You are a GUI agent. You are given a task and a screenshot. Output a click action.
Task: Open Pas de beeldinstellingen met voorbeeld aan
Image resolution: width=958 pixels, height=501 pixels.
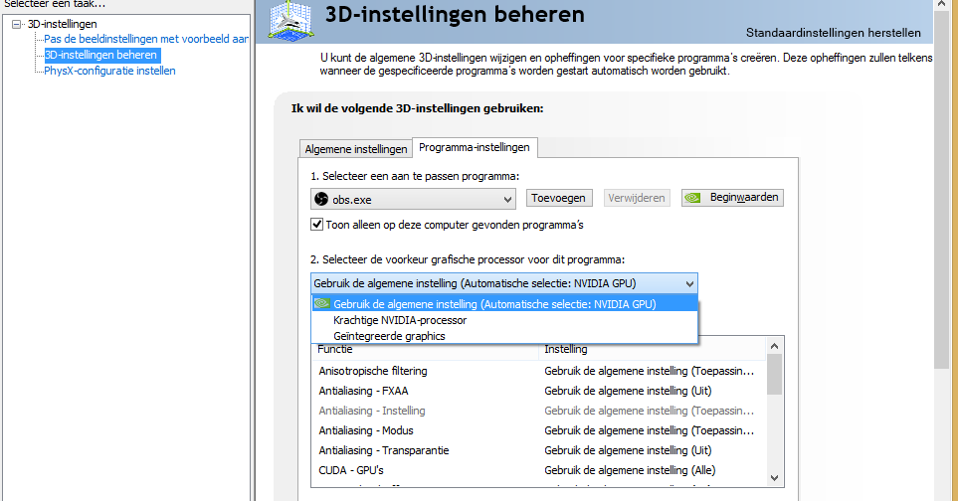[x=146, y=39]
